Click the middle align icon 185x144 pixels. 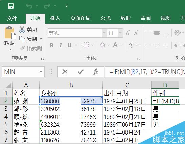click(x=157, y=33)
